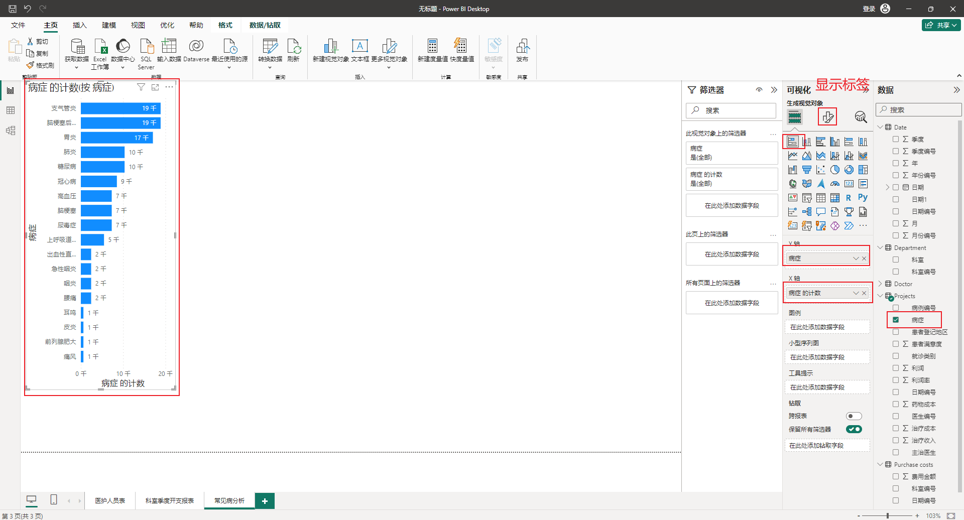This screenshot has height=520, width=964.
Task: Check the 费用金额 field
Action: [x=896, y=476]
